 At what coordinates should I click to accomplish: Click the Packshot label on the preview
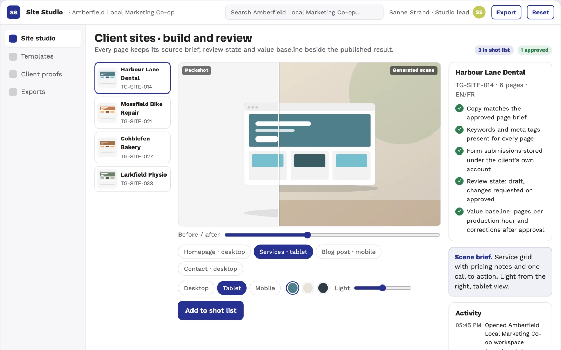click(196, 70)
